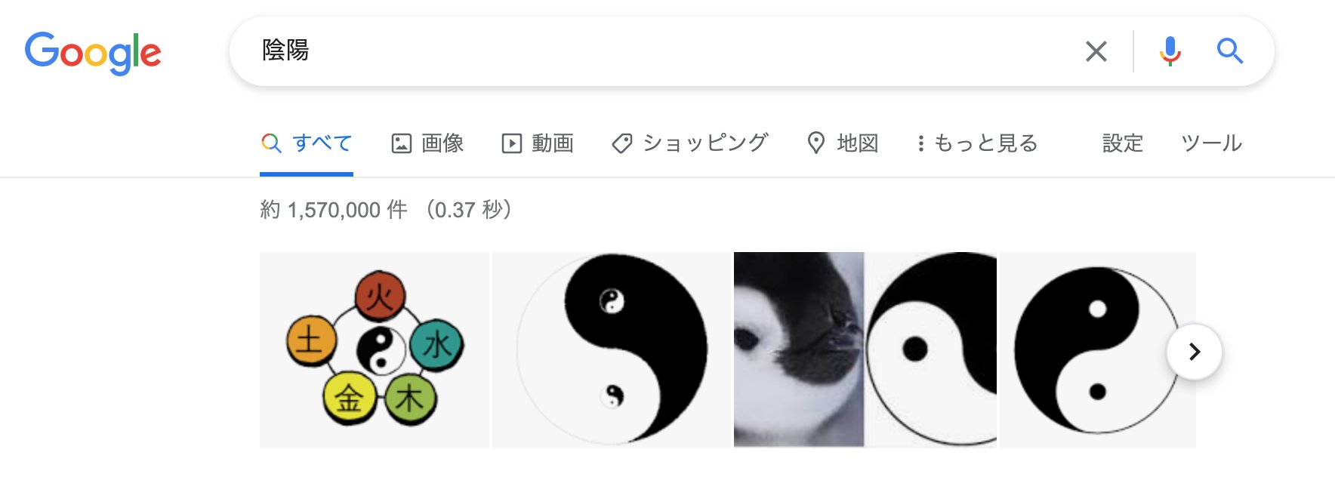Expand the もっと見る menu

point(978,143)
